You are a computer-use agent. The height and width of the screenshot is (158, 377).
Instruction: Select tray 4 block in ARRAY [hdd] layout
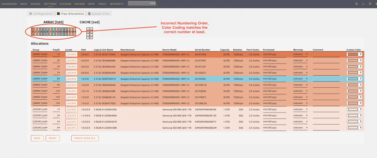click(41, 32)
